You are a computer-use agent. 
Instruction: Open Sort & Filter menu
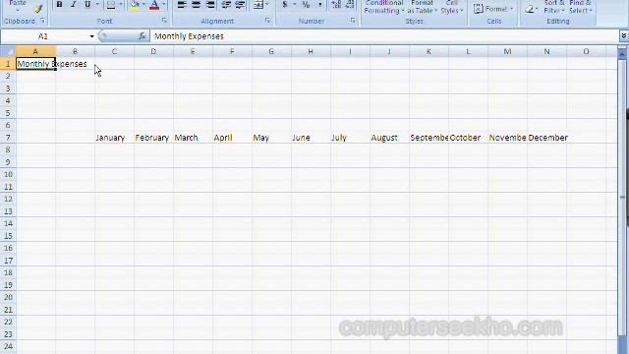point(554,7)
